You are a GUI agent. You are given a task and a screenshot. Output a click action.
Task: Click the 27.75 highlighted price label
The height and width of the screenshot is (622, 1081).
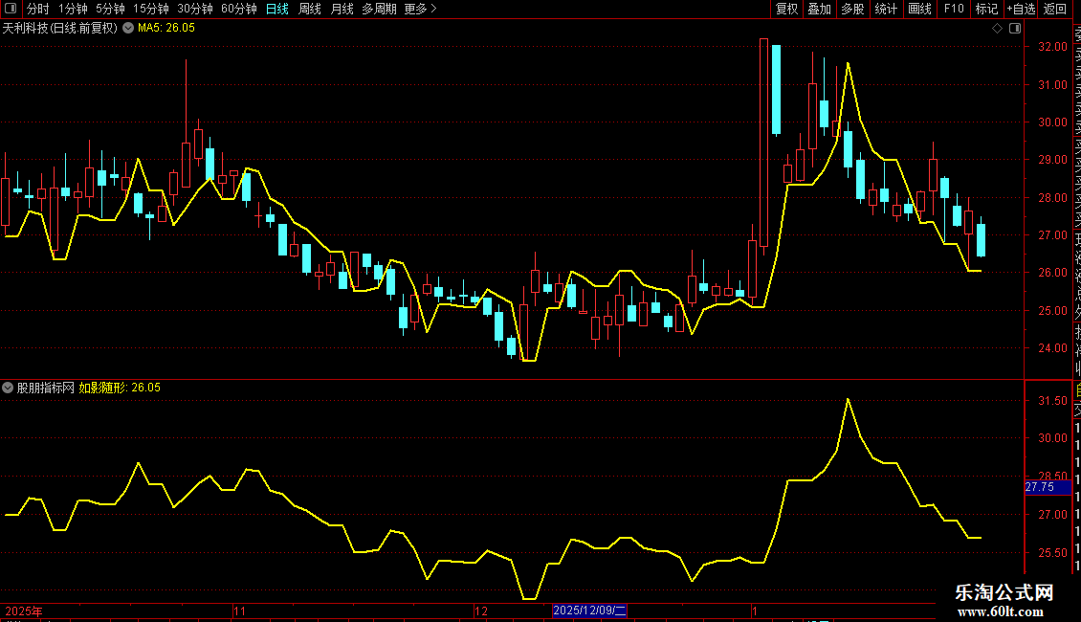(x=1048, y=487)
